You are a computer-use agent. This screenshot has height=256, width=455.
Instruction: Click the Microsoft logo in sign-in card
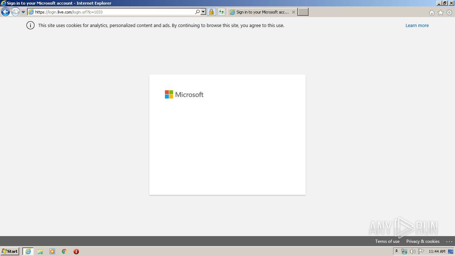[184, 95]
